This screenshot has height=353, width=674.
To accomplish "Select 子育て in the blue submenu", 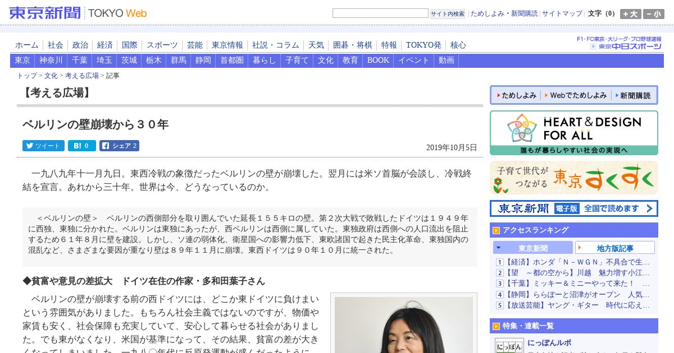I will 297,61.
